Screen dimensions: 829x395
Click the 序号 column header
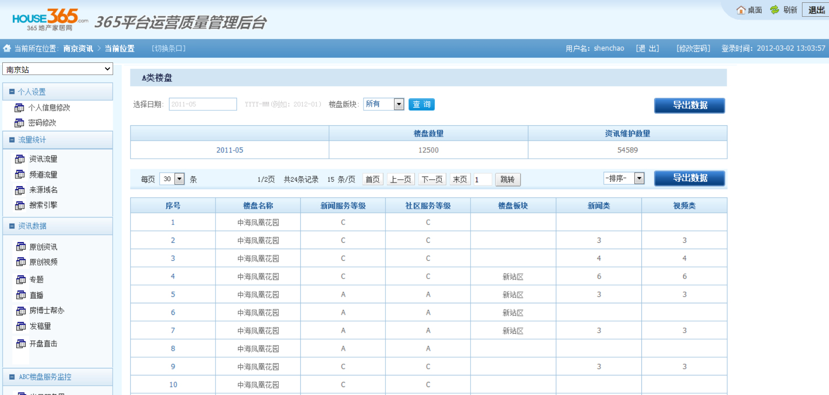tap(173, 205)
